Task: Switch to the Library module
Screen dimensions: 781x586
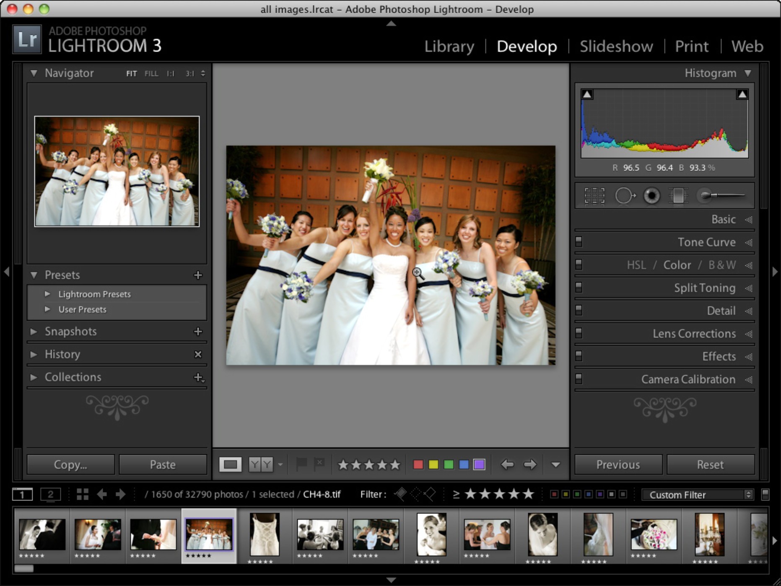Action: 449,46
